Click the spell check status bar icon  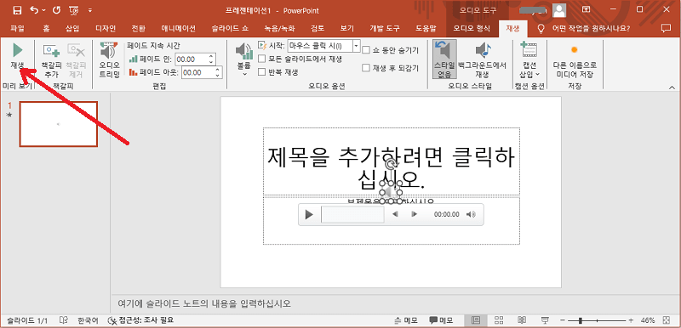tap(64, 320)
